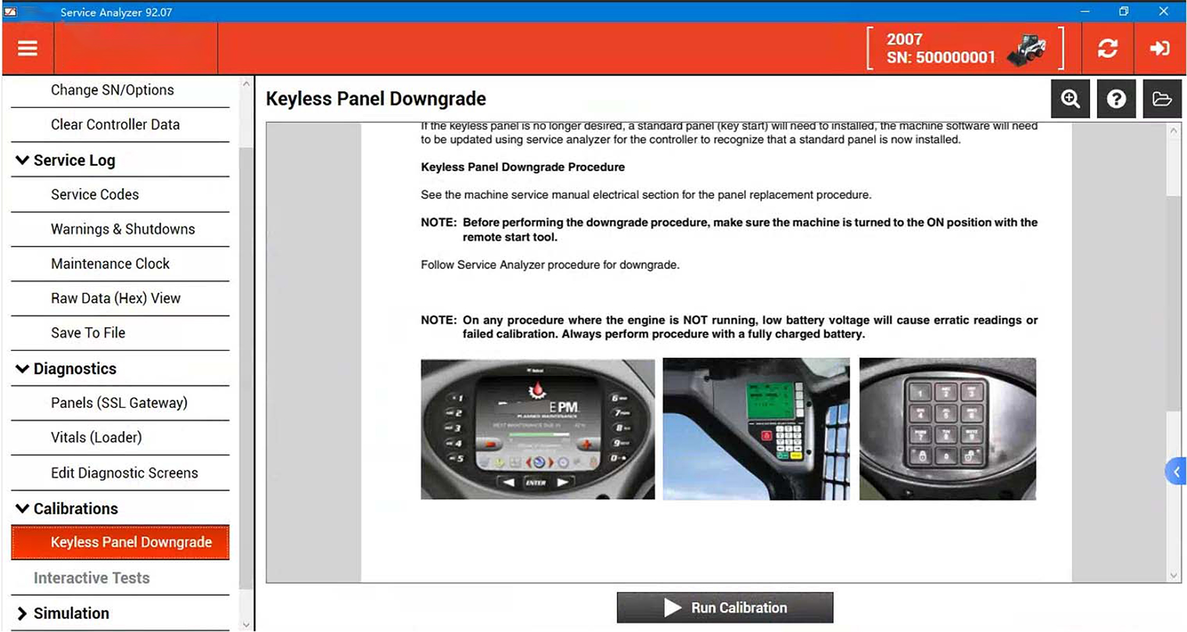Image resolution: width=1187 pixels, height=632 pixels.
Task: Click Interactive Tests entry
Action: point(120,578)
